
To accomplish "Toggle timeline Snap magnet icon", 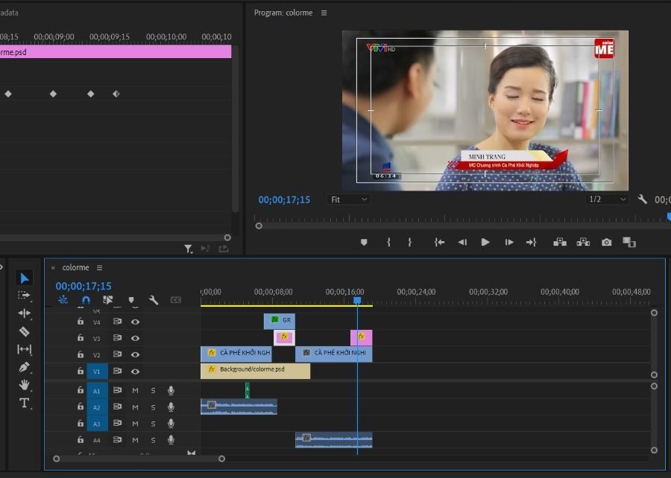I will (x=86, y=300).
